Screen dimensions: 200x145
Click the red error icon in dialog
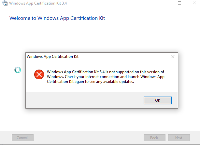point(39,74)
